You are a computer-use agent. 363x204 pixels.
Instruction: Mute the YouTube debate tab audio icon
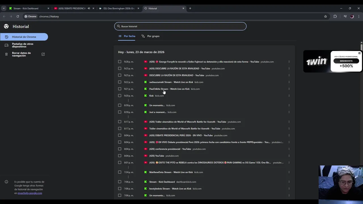click(89, 8)
